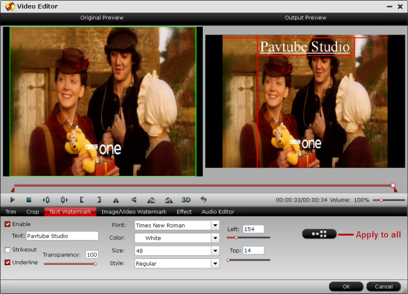Adjust the Top position slider
This screenshot has height=294, width=408.
[x=249, y=260]
